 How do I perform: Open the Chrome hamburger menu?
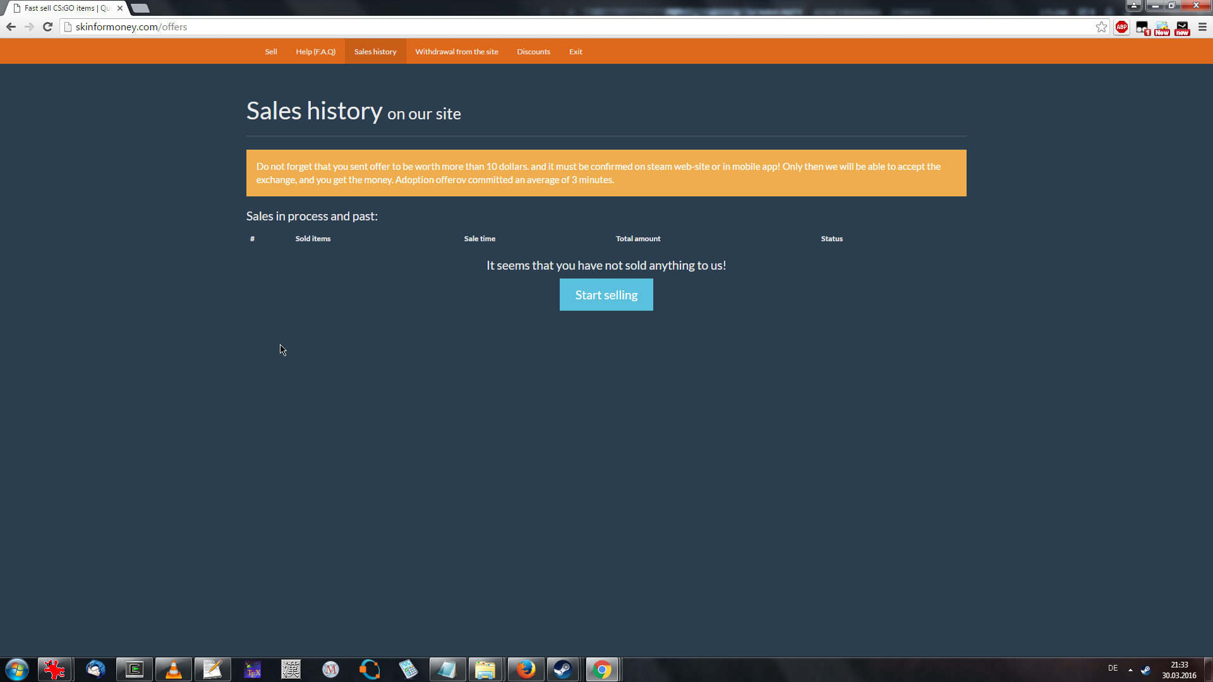tap(1202, 27)
